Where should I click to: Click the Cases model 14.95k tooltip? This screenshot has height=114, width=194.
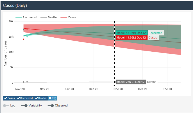tap(132, 38)
